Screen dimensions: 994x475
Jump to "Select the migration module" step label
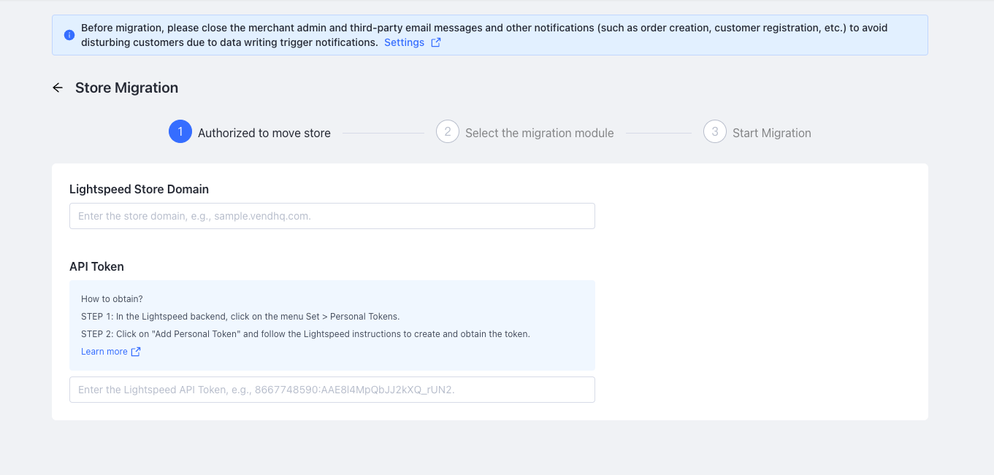(539, 133)
